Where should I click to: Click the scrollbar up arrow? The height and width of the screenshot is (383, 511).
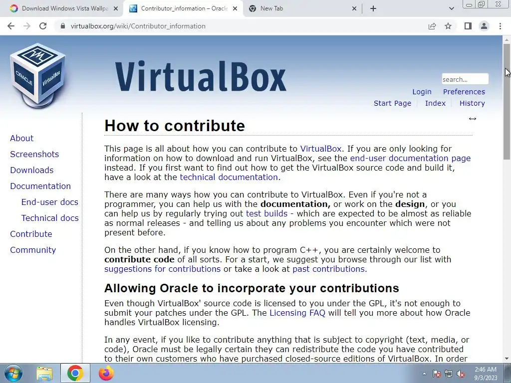tap(507, 39)
